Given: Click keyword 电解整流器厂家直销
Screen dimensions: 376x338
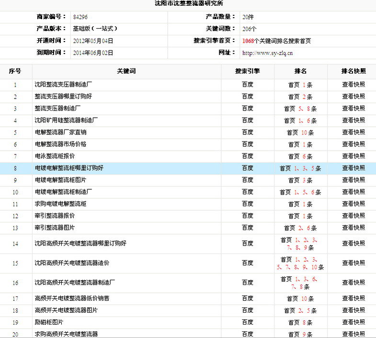Looking at the screenshot, I should click(x=60, y=132).
